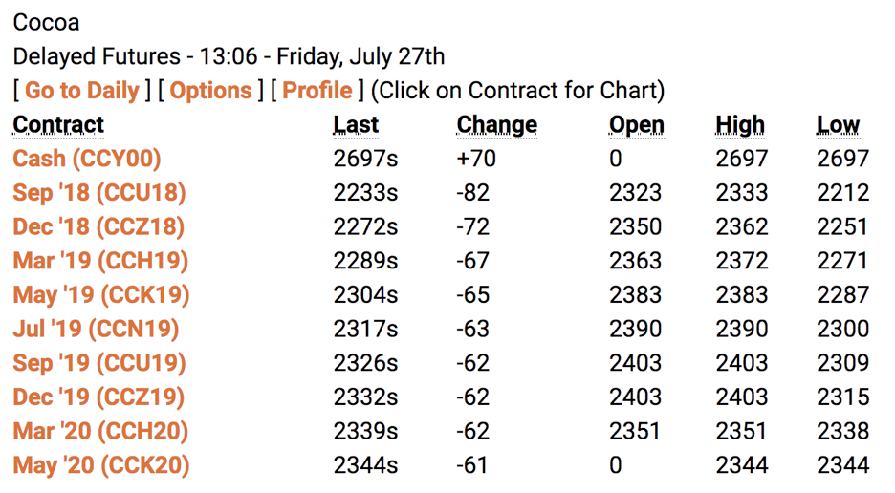Click the High column header
895x493 pixels.
[740, 125]
